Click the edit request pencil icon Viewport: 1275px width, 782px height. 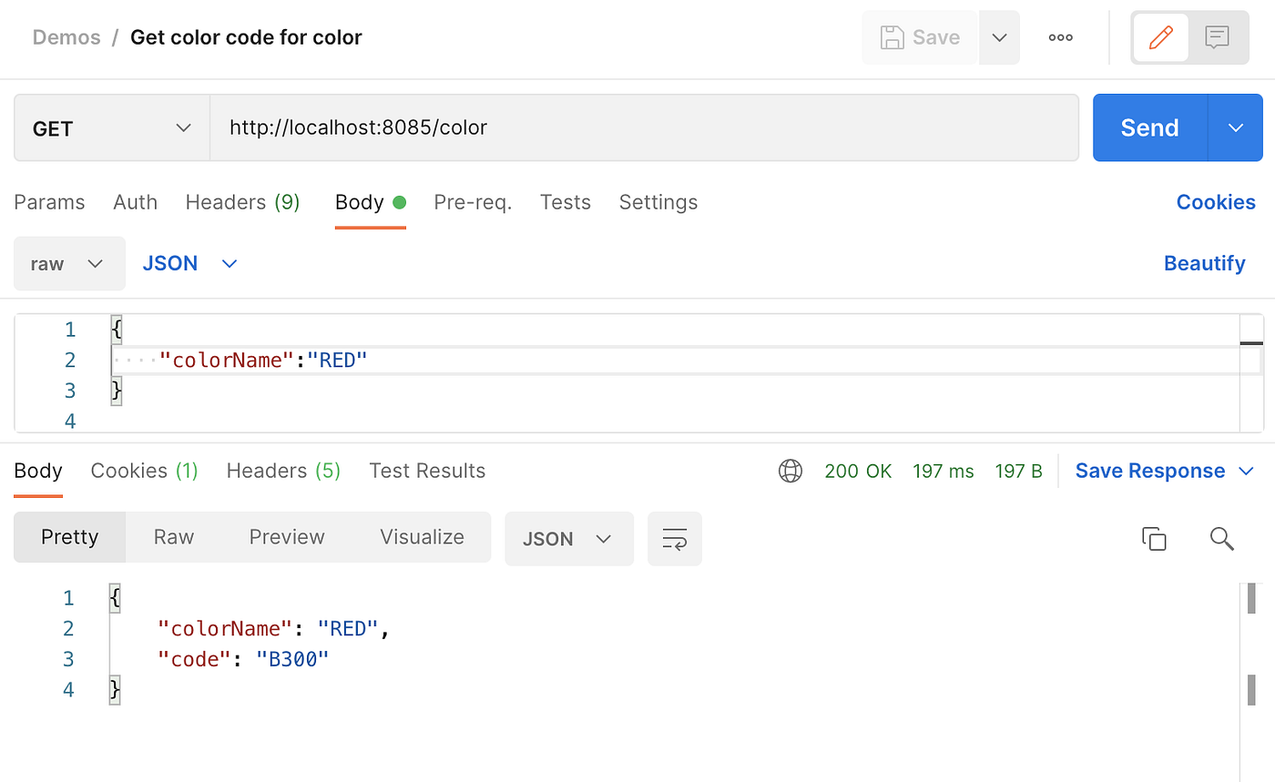[1159, 37]
